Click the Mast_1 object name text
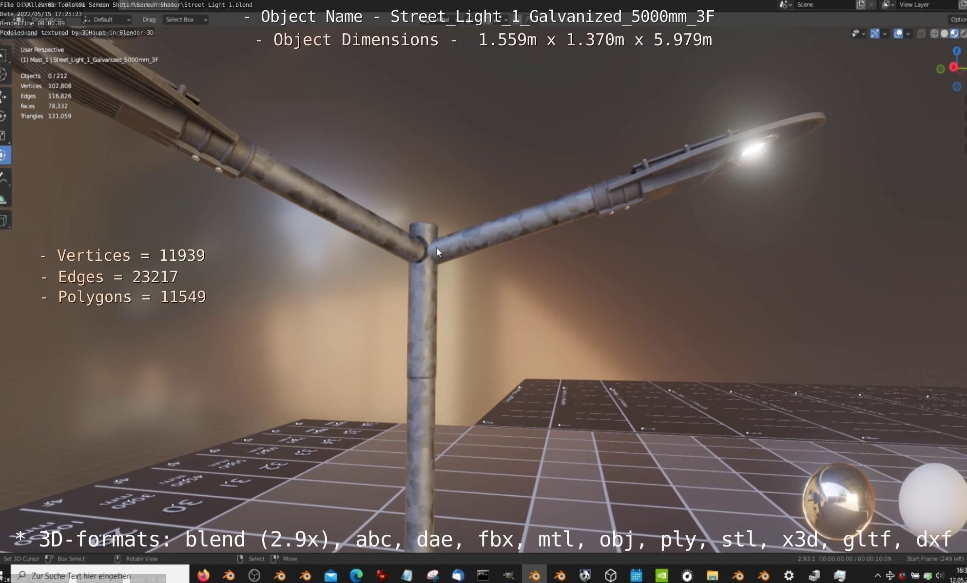 tap(89, 59)
